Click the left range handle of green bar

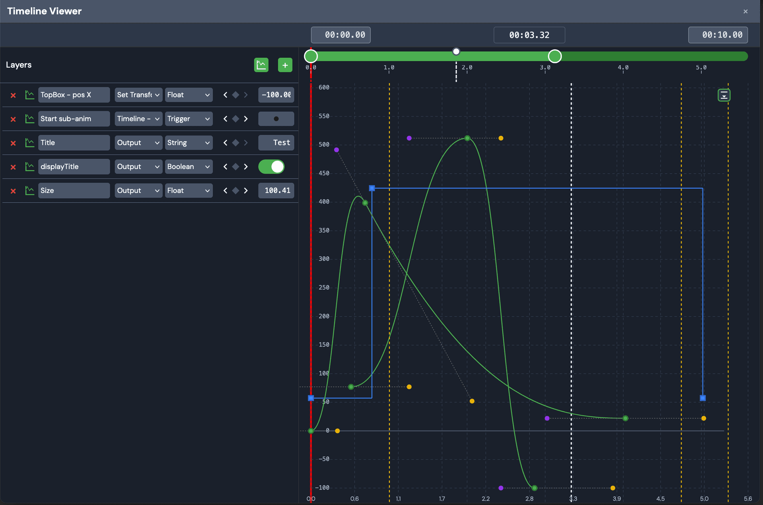pos(311,56)
